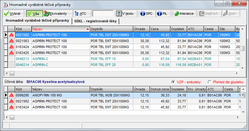Image resolution: width=249 pixels, height=131 pixels.
Task: Select the ASPIRIN-C POR TBL EFF 20 row
Action: click(x=122, y=65)
